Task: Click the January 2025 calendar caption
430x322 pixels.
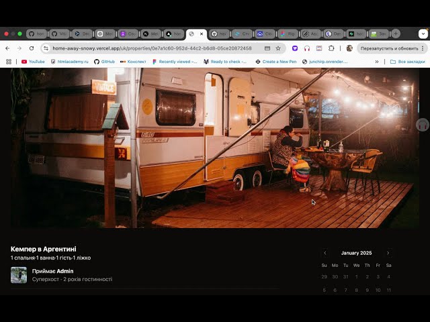Action: pyautogui.click(x=356, y=253)
